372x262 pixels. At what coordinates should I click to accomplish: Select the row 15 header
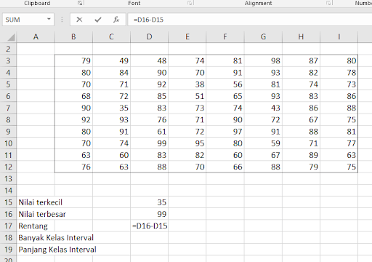click(x=8, y=202)
